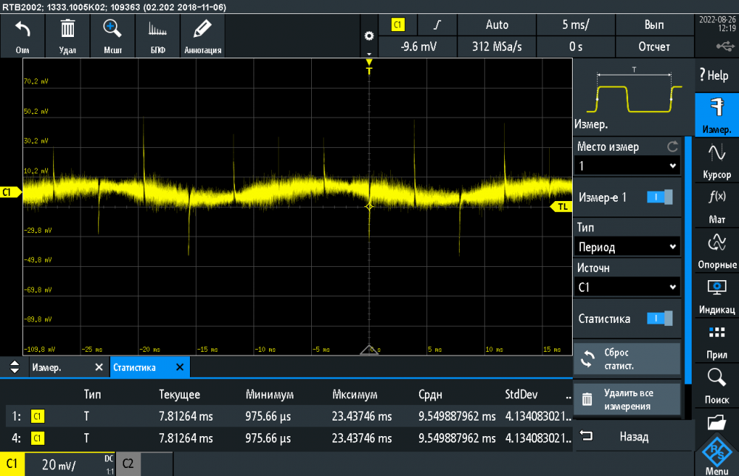Open the Источн C1 source dropdown
739x476 pixels.
627,288
